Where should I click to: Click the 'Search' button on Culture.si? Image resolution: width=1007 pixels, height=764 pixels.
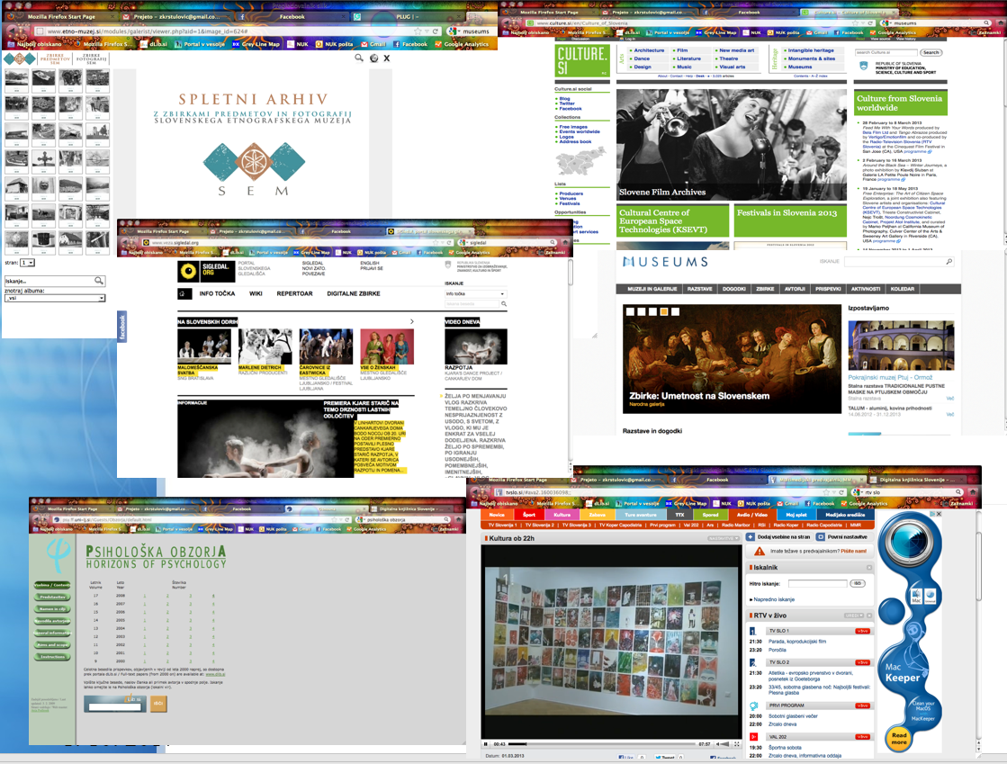click(x=931, y=53)
